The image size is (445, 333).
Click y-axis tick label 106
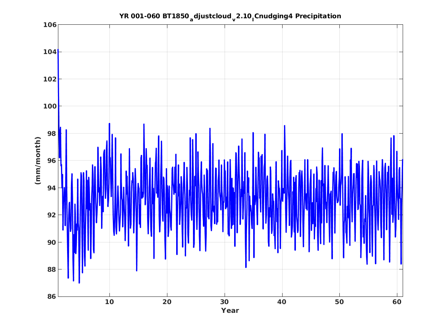click(x=50, y=25)
